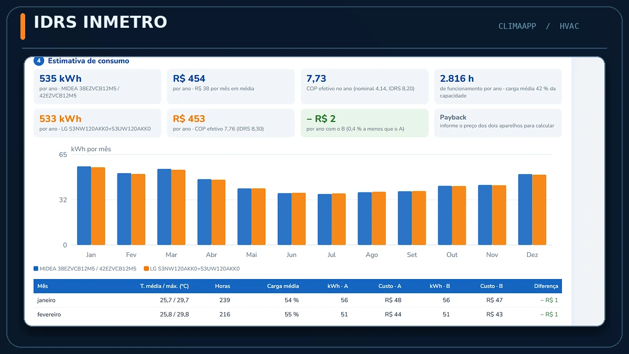Click the 239 hours cell
The height and width of the screenshot is (354, 629).
point(224,301)
